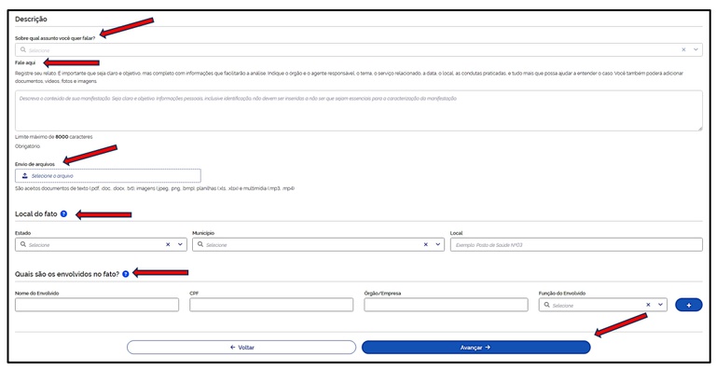Expand the Município dropdown chevron
The image size is (716, 370).
click(438, 244)
